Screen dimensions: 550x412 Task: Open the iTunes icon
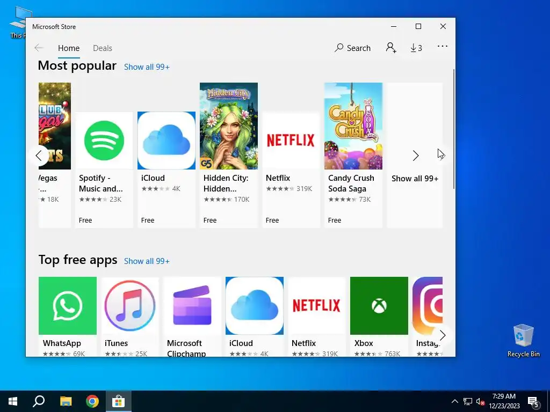pyautogui.click(x=130, y=305)
